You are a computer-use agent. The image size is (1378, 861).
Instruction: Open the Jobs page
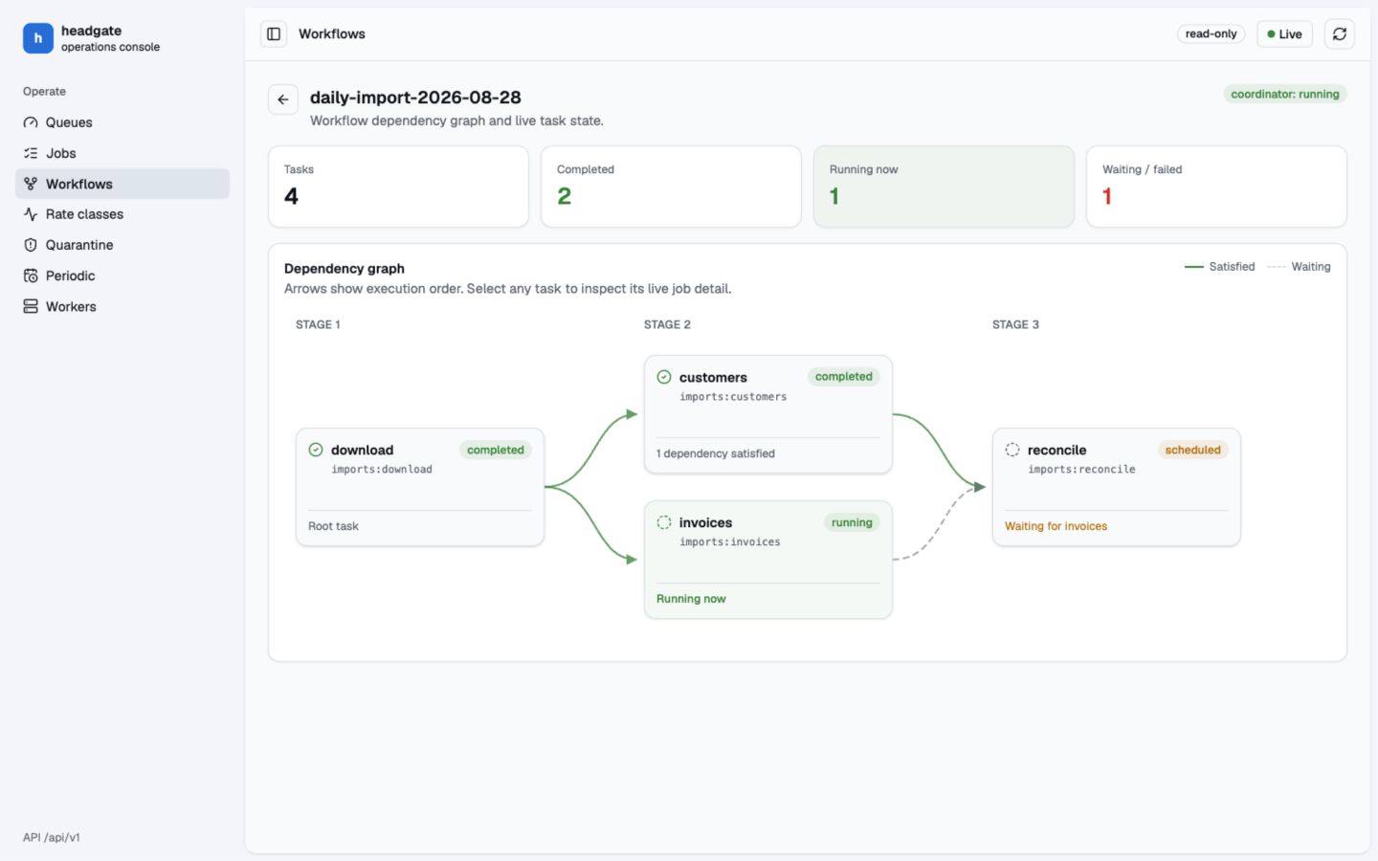click(122, 153)
